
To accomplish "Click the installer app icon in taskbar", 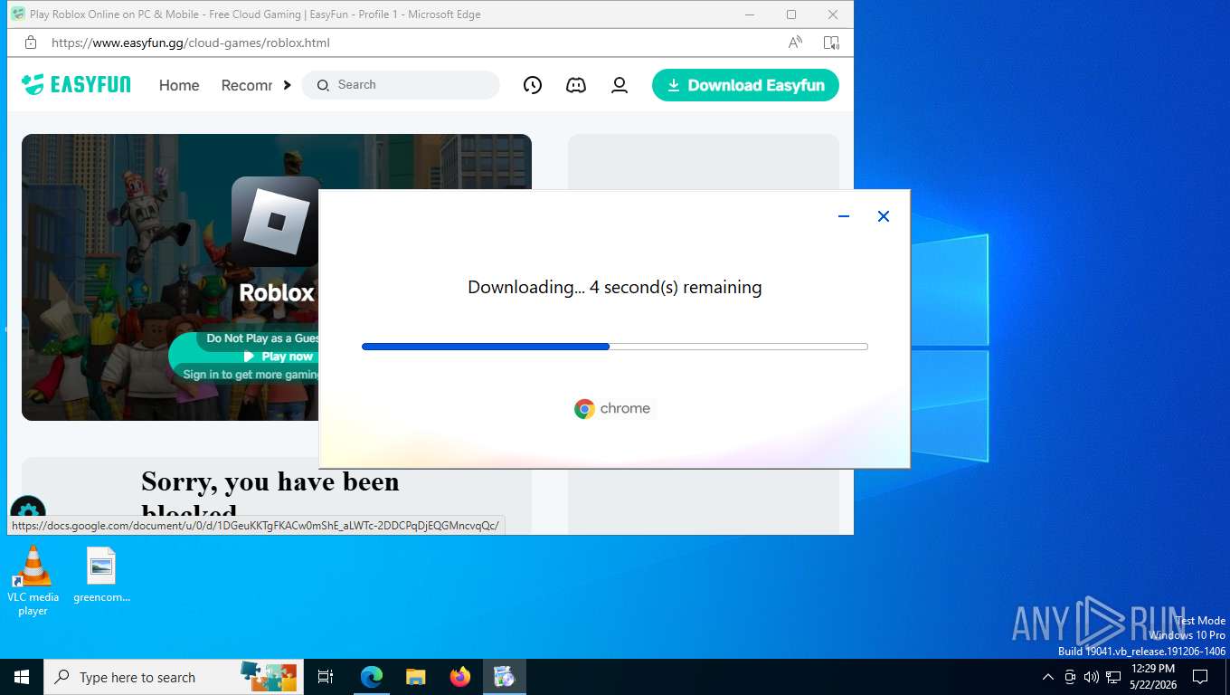I will pyautogui.click(x=504, y=677).
